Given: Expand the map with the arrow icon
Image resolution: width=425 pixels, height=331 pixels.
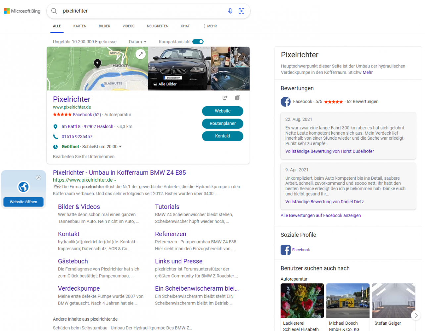Looking at the screenshot, I should click(x=141, y=54).
